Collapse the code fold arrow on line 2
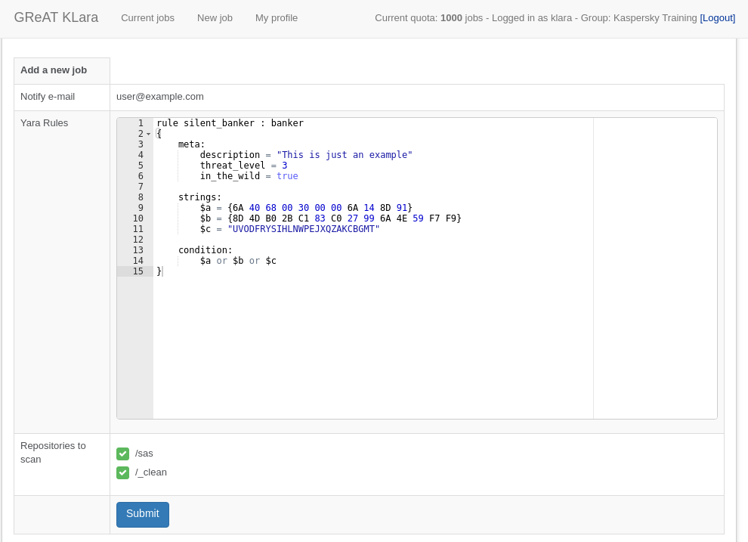The height and width of the screenshot is (542, 748). [x=148, y=134]
